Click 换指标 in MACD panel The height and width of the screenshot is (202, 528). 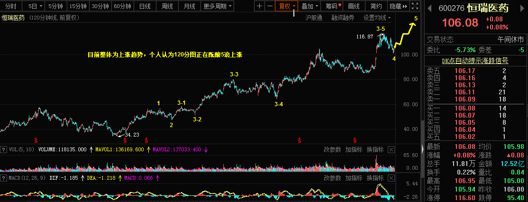375,178
